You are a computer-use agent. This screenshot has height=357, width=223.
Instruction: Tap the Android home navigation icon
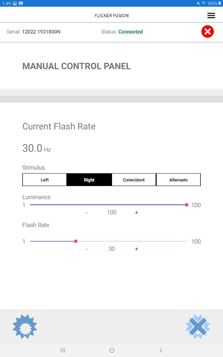tap(111, 350)
